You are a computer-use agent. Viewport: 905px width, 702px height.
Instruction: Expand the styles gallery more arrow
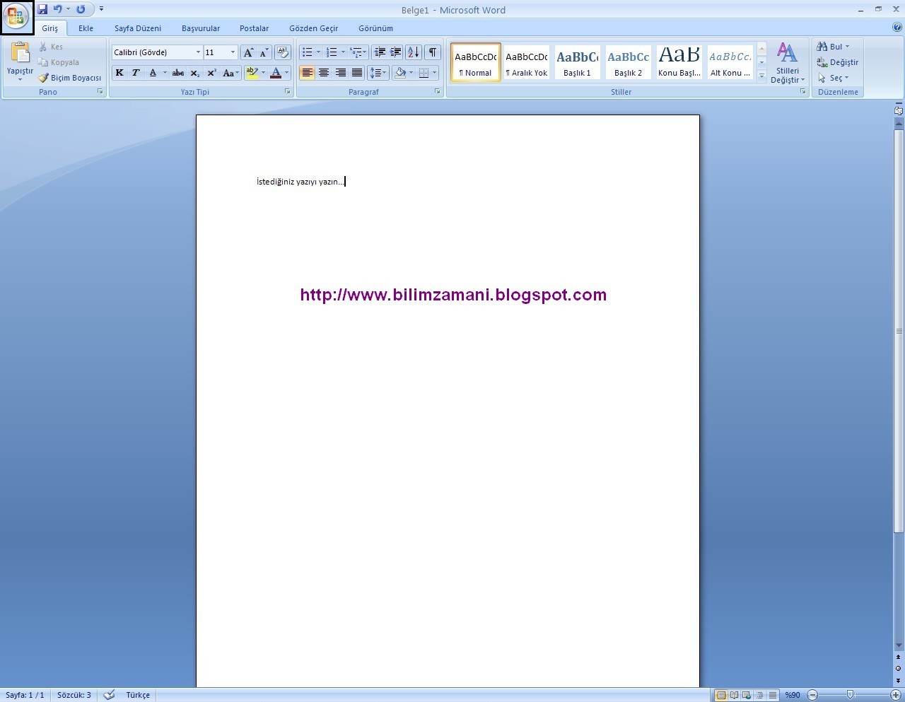click(761, 75)
